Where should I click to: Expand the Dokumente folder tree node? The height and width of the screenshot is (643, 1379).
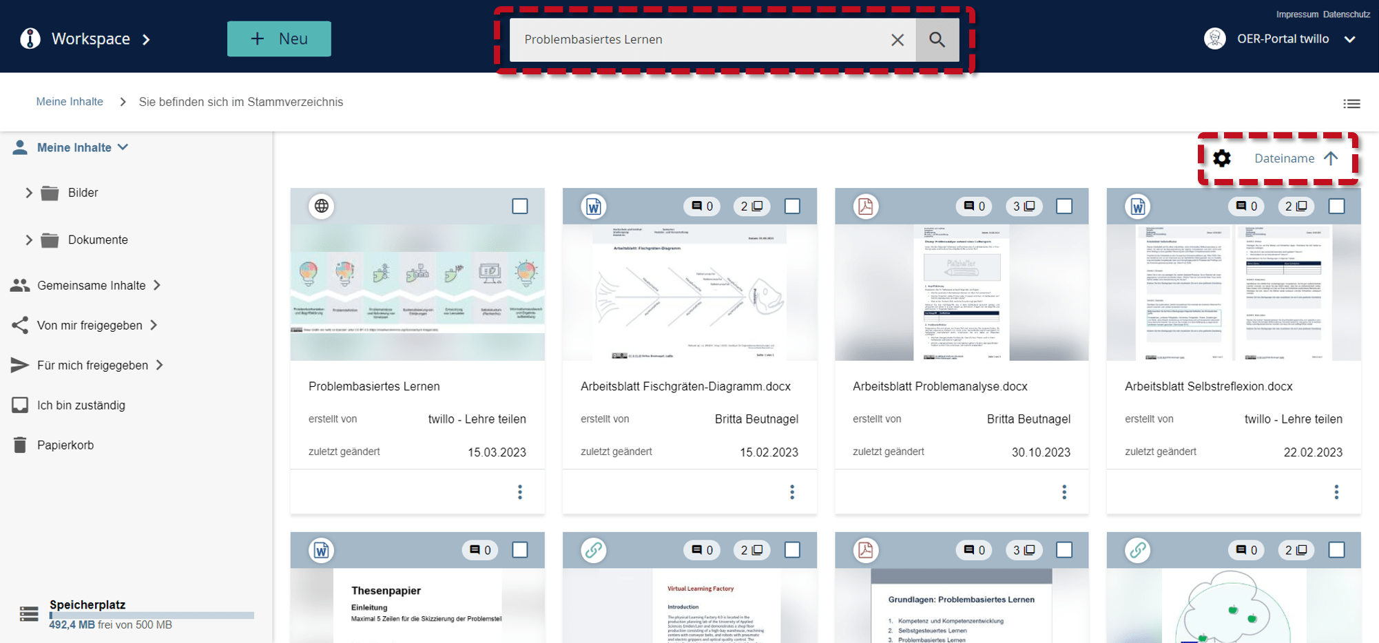(29, 240)
